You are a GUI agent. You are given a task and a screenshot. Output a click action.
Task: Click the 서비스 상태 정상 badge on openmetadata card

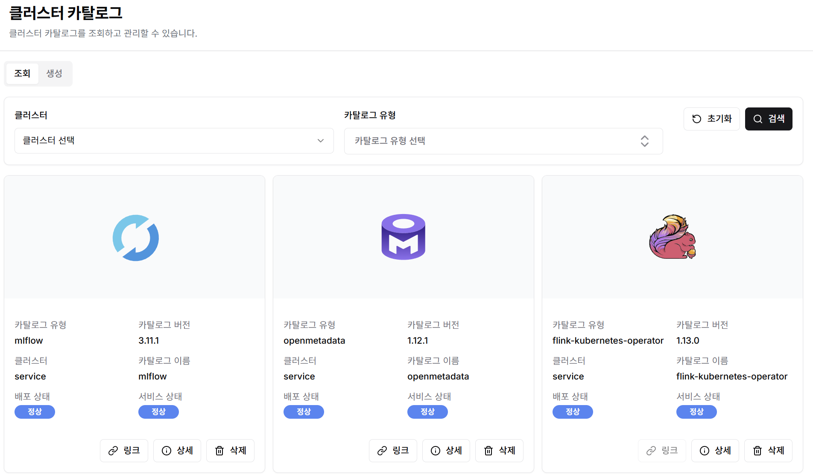(x=427, y=412)
